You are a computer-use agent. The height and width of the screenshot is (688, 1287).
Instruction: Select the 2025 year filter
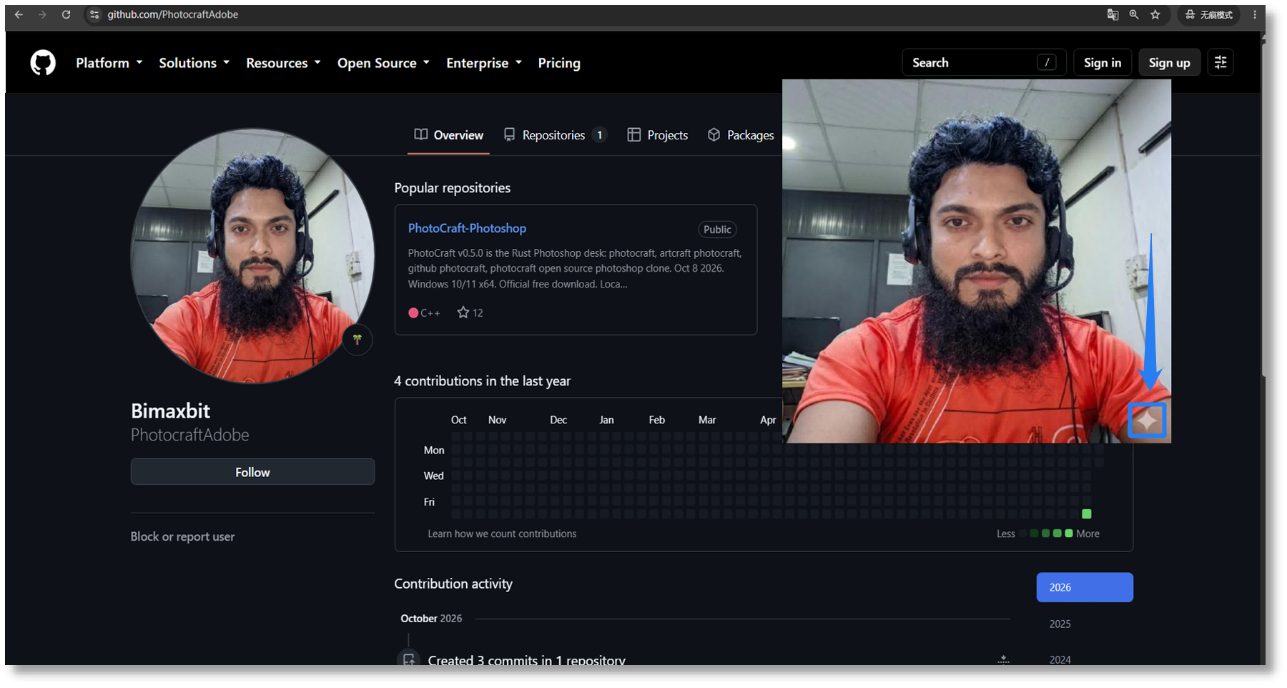pos(1060,624)
